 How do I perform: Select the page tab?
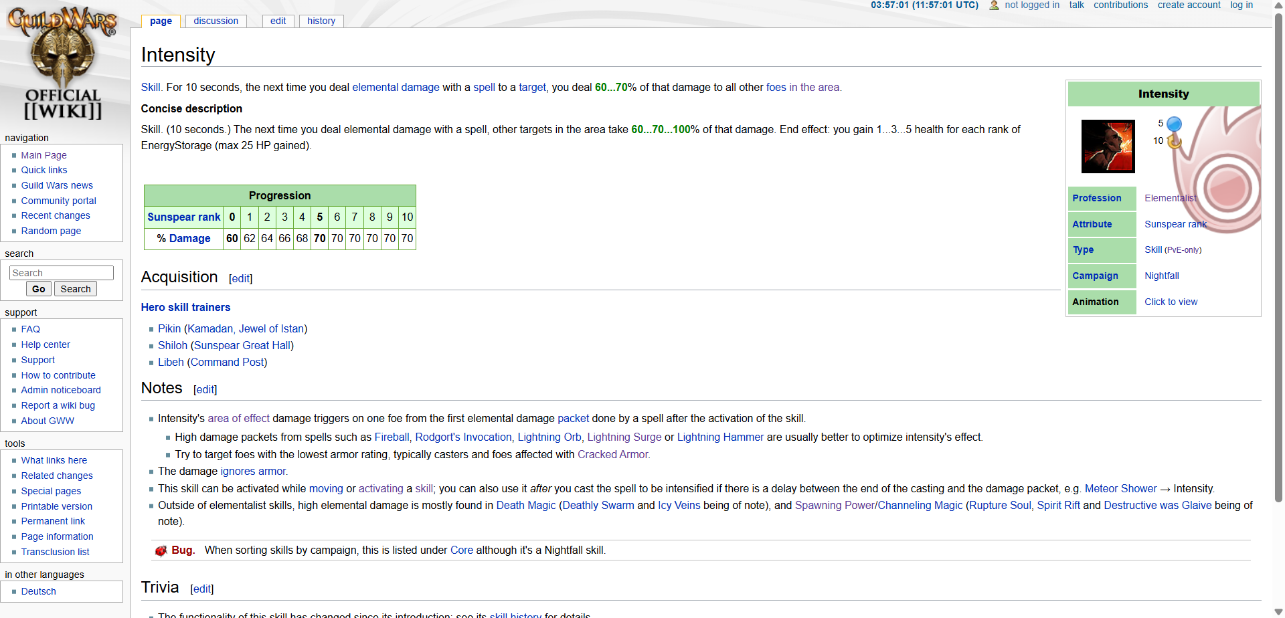tap(161, 21)
